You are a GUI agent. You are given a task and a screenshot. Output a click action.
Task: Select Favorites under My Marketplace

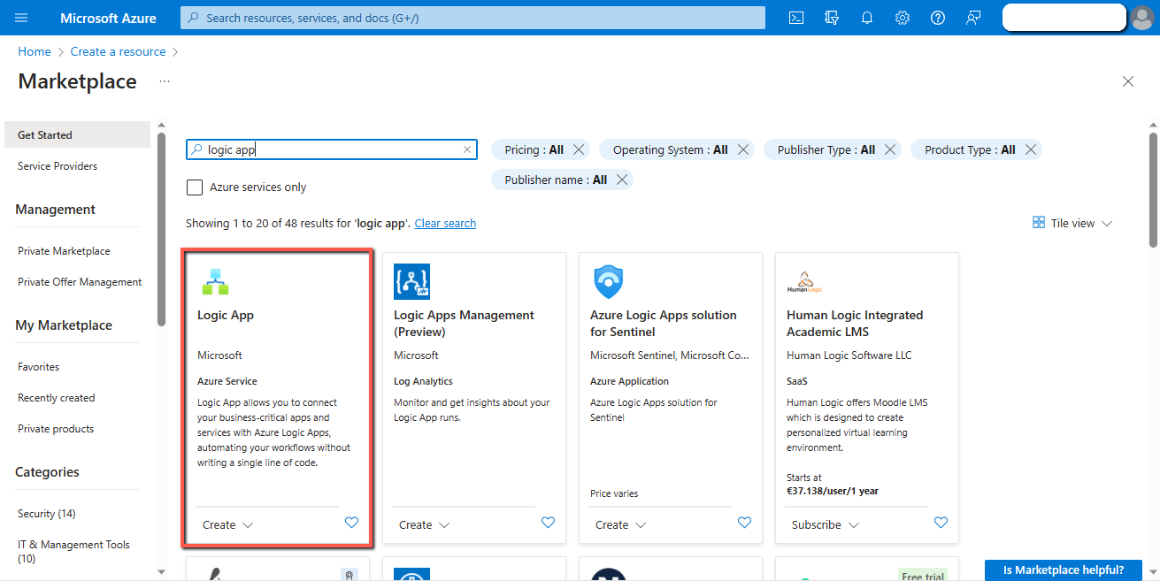pos(39,367)
